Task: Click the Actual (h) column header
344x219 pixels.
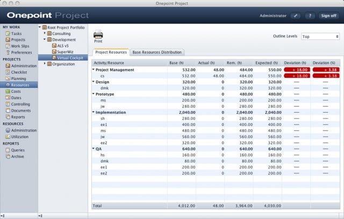Action: [x=210, y=63]
